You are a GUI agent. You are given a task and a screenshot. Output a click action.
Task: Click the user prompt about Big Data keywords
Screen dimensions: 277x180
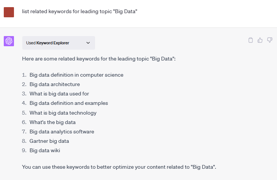coord(80,11)
